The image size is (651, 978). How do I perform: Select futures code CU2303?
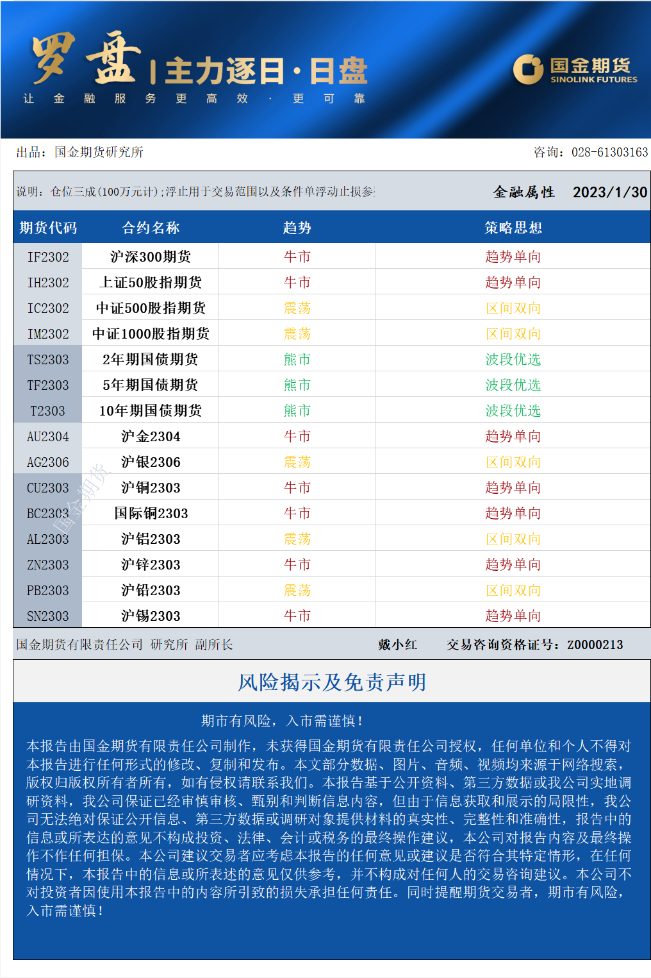(48, 487)
